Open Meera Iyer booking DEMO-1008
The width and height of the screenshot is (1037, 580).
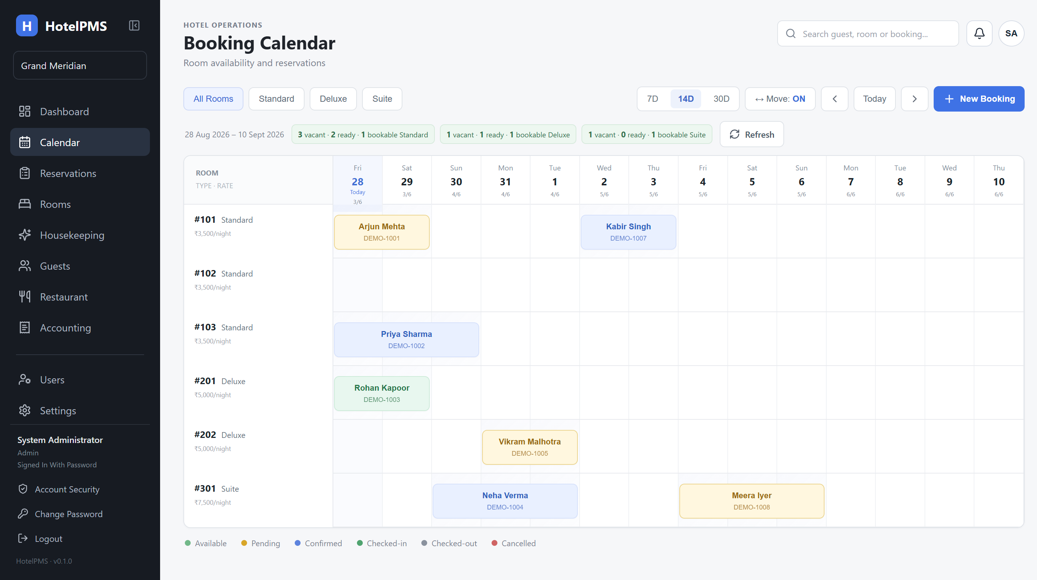coord(752,501)
